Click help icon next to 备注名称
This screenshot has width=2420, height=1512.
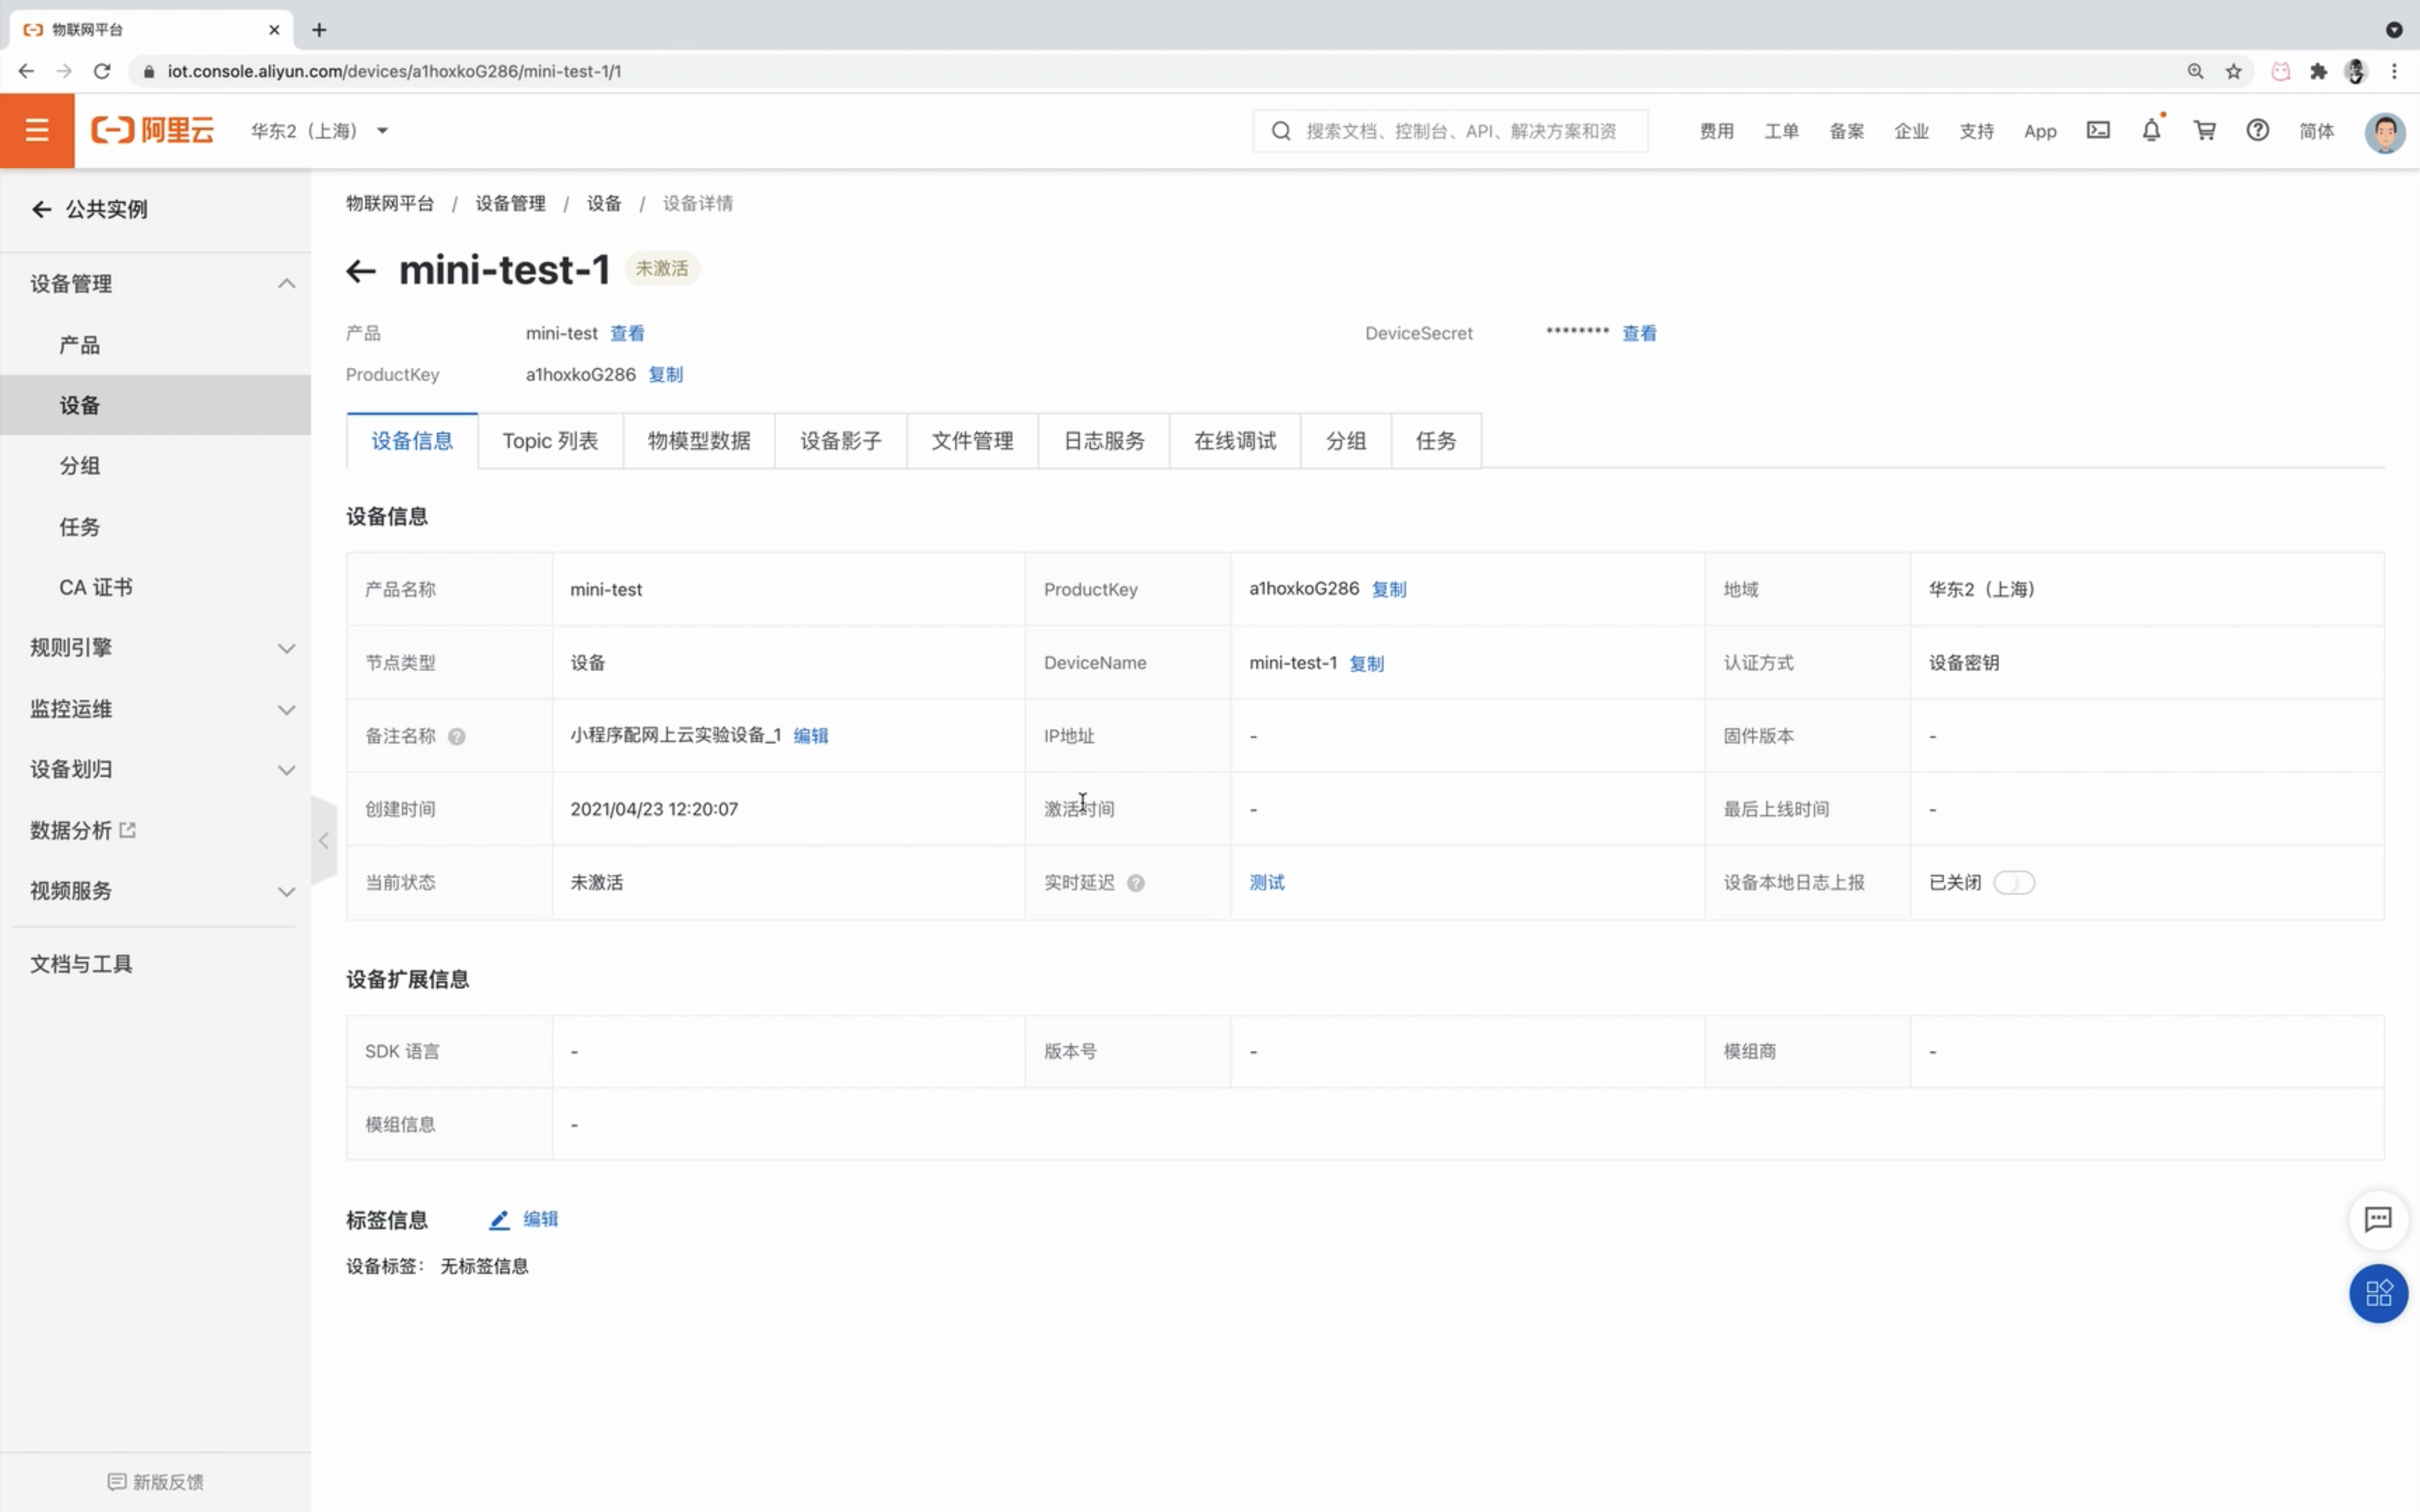[457, 736]
